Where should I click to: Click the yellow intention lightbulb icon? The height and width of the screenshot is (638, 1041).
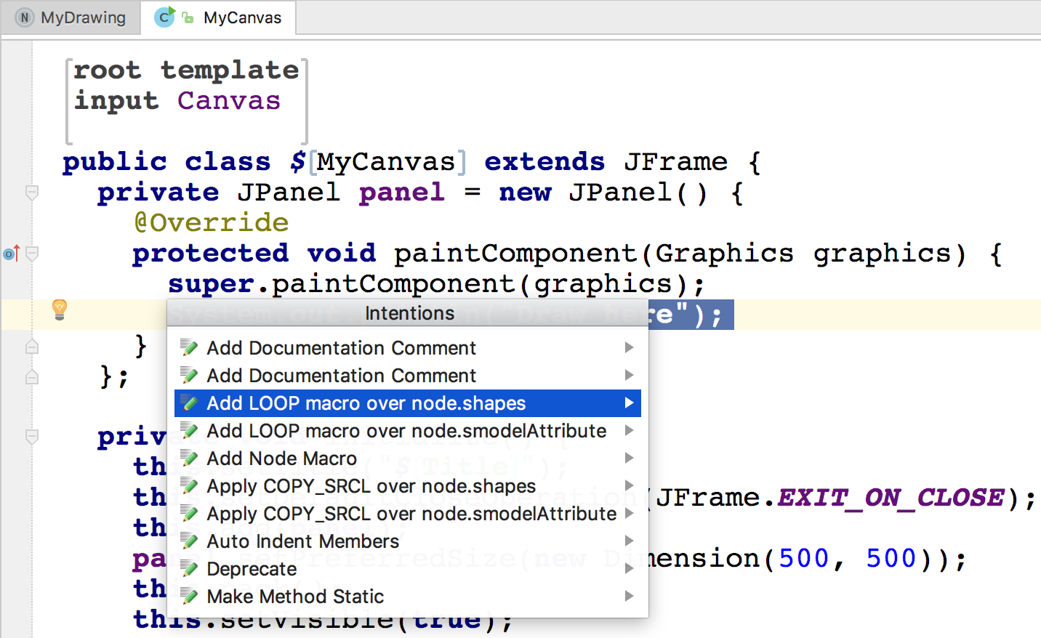60,310
